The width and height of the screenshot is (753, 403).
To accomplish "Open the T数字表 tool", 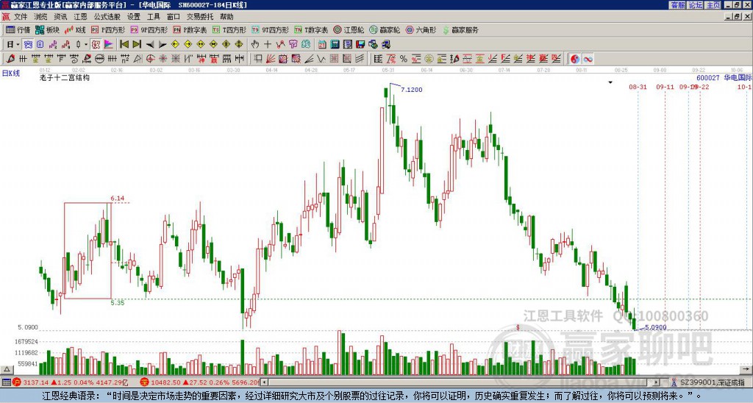I will pyautogui.click(x=311, y=29).
